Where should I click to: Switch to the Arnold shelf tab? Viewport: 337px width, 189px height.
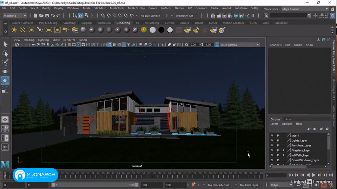point(185,23)
